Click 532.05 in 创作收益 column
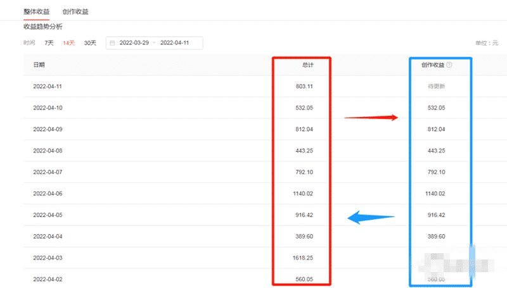The height and width of the screenshot is (288, 507). (436, 108)
